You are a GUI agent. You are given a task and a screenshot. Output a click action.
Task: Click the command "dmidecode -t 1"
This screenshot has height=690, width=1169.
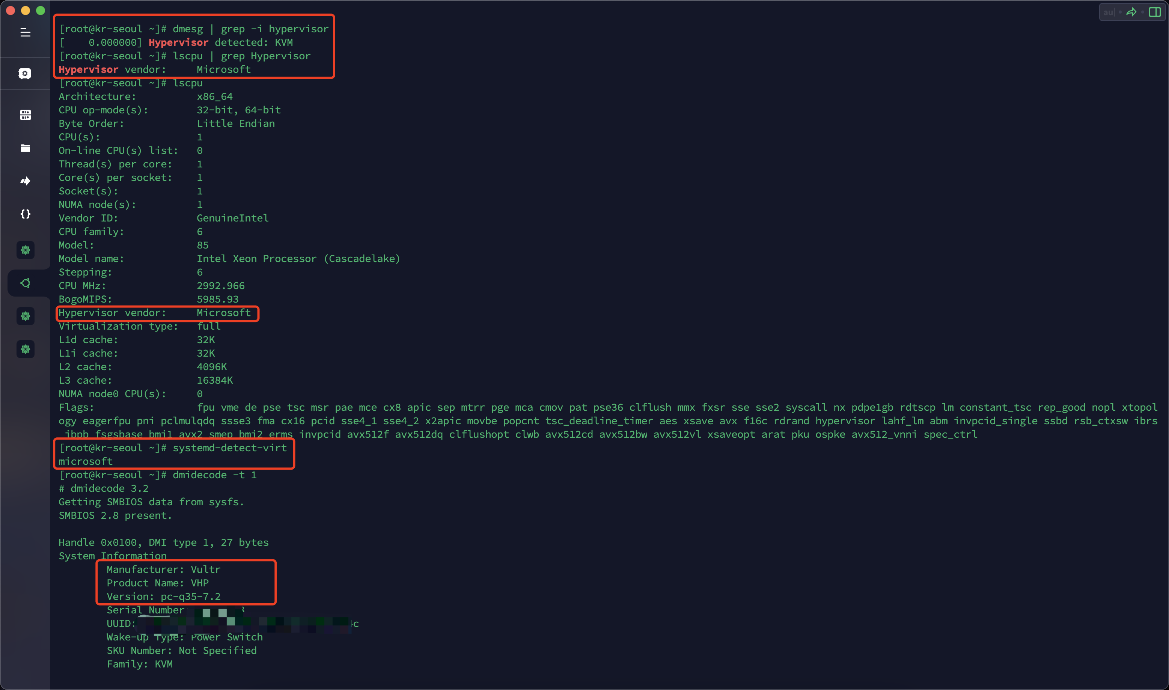(x=215, y=475)
